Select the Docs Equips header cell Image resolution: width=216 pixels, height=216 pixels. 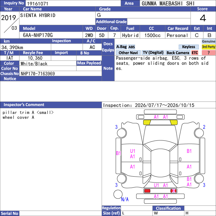(108, 47)
